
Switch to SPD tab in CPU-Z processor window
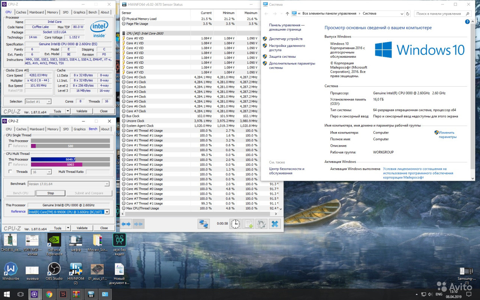[x=66, y=12]
